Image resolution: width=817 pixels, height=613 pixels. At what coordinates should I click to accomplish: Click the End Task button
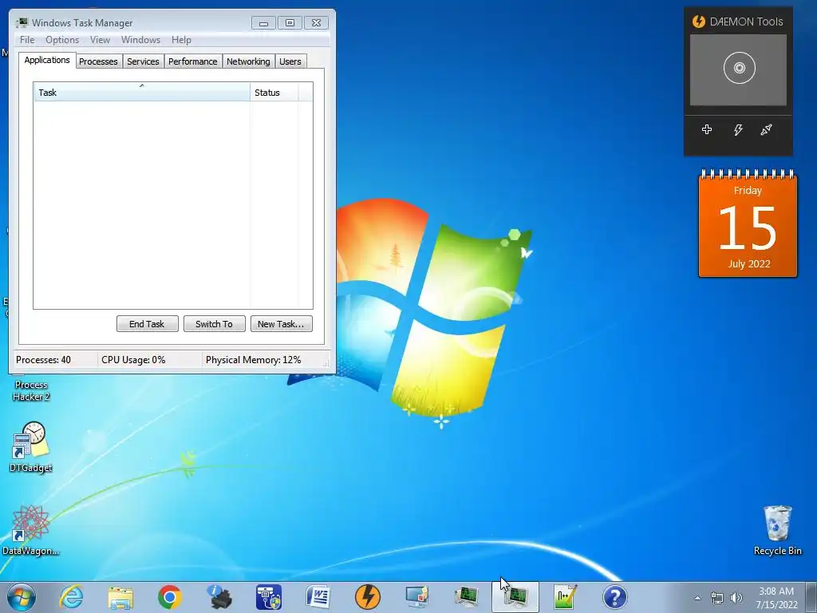coord(147,324)
